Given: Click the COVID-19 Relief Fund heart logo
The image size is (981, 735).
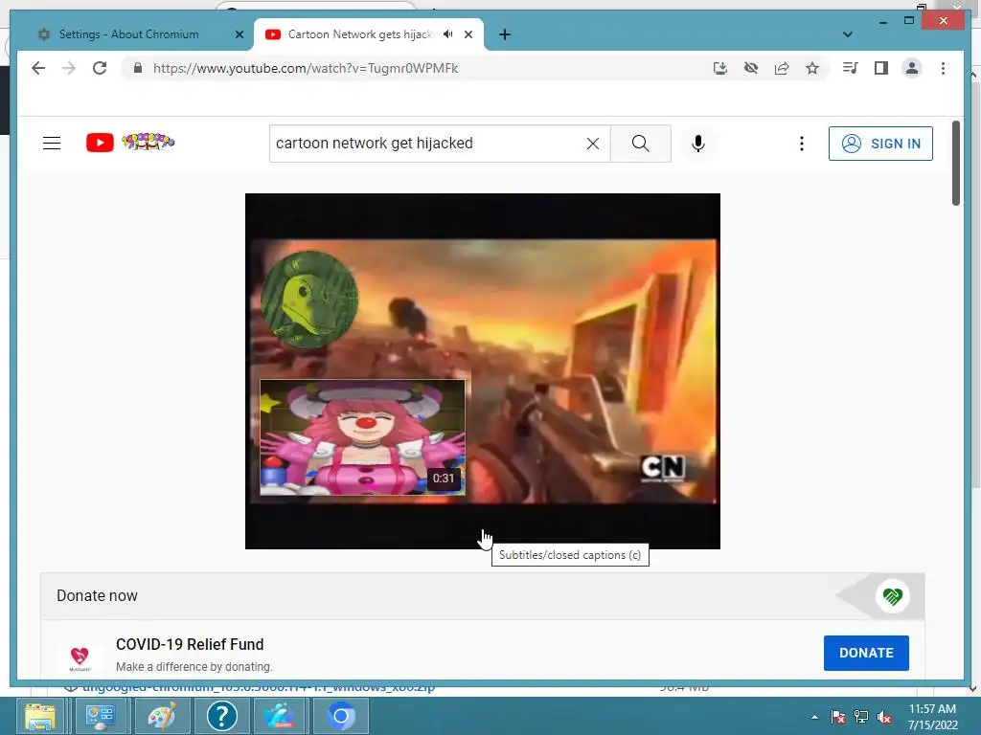Looking at the screenshot, I should point(80,658).
